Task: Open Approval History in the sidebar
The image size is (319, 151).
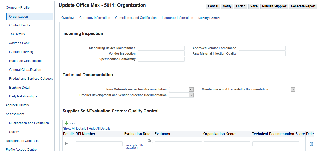Action: 17,105
